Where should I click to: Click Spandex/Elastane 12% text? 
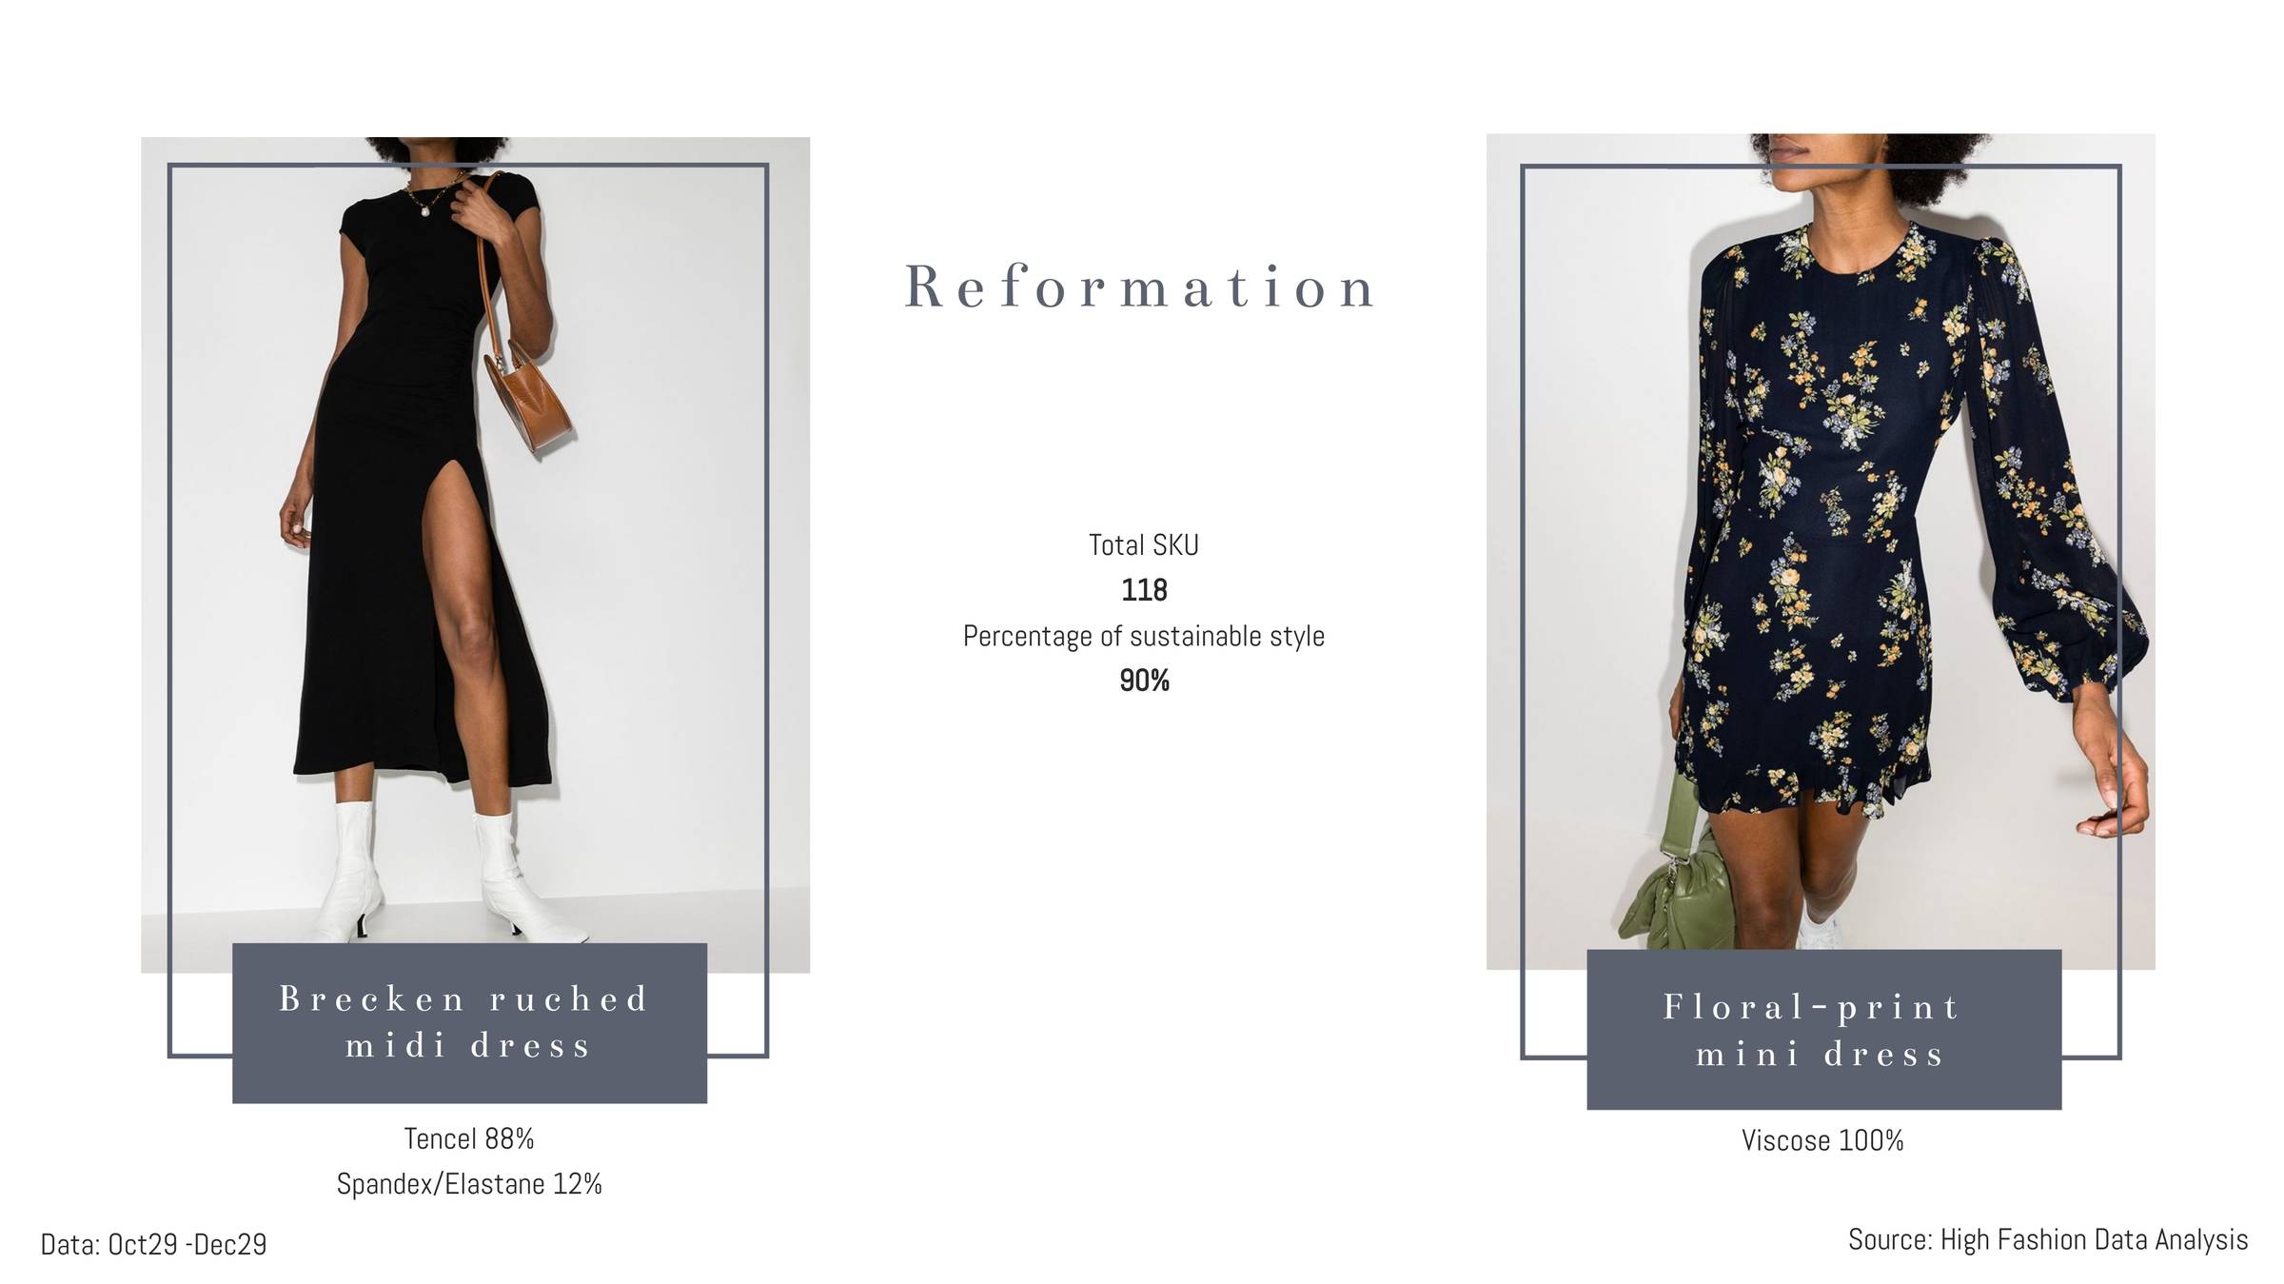(469, 1184)
